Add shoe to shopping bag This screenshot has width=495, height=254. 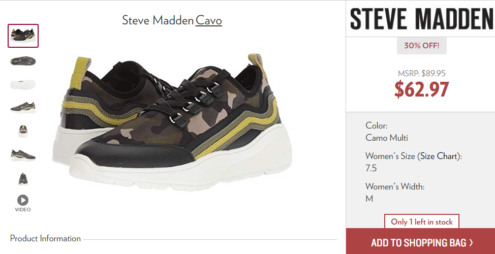420,242
